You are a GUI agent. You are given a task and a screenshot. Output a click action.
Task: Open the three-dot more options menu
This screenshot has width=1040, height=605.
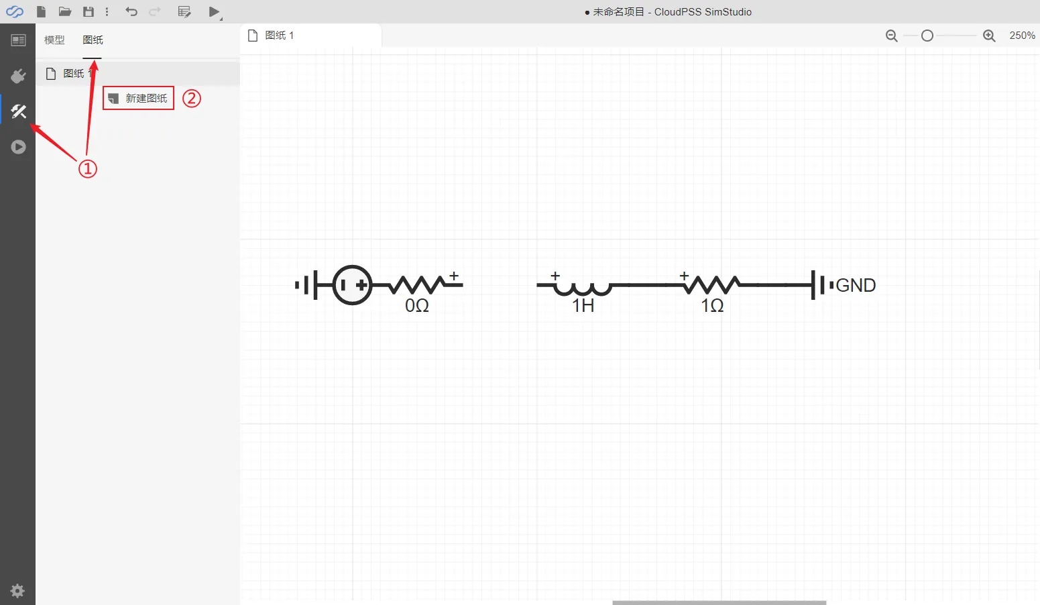click(x=107, y=11)
